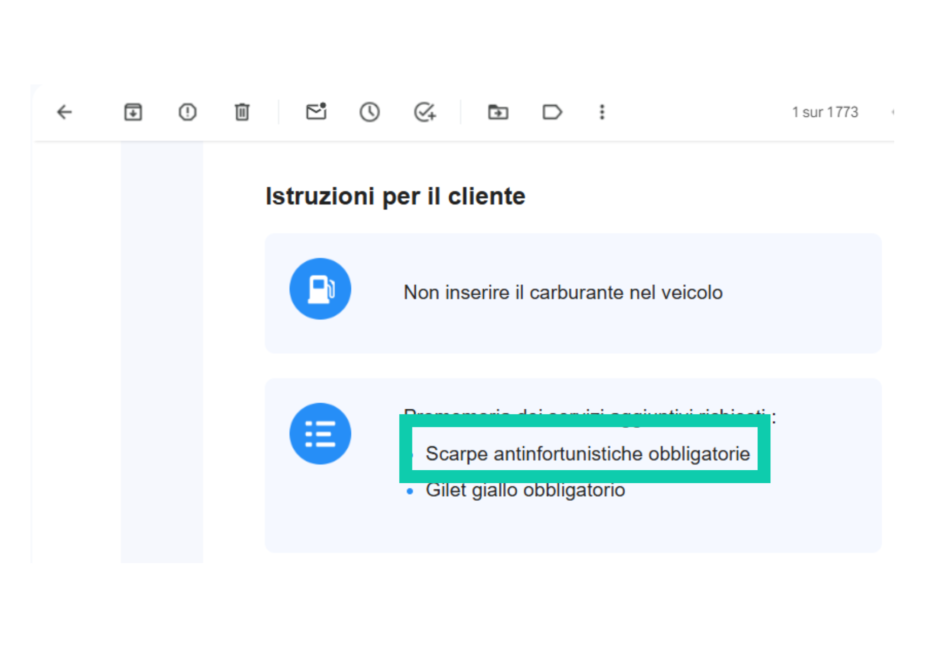Select text Non inserire il carburante nel veicolo
This screenshot has width=931, height=651.
pyautogui.click(x=563, y=292)
